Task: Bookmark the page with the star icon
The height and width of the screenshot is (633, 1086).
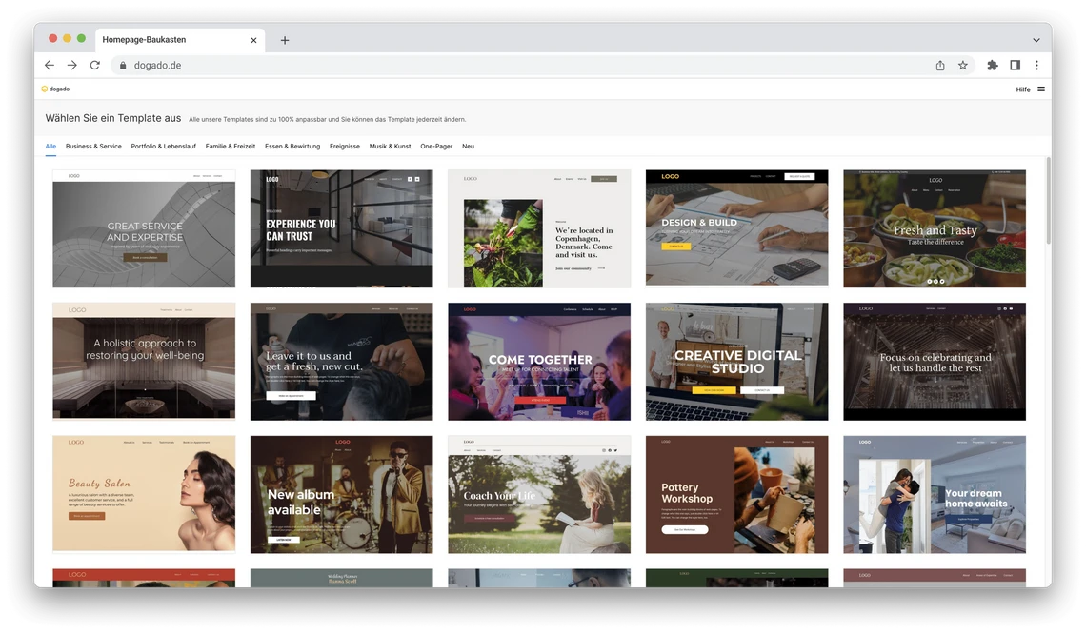Action: 962,65
